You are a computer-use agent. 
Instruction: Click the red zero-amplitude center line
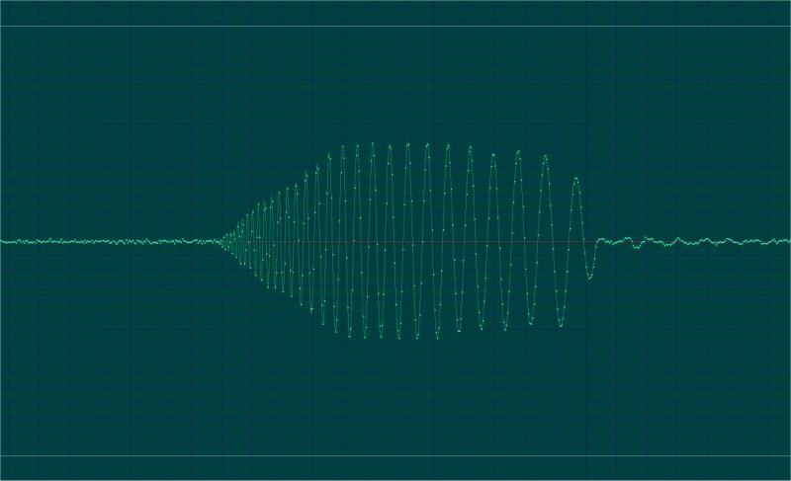click(395, 242)
